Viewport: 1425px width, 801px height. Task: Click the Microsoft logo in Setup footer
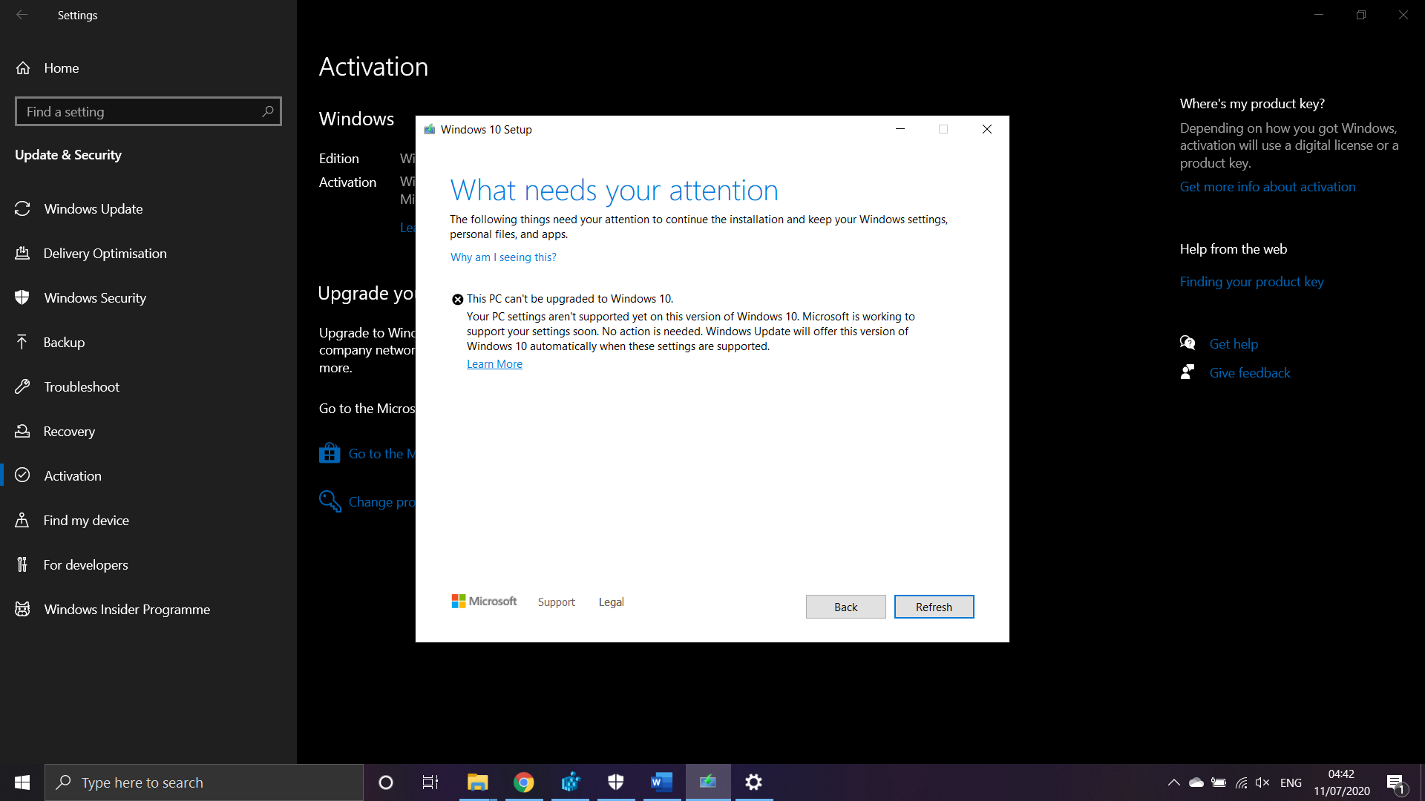point(484,601)
